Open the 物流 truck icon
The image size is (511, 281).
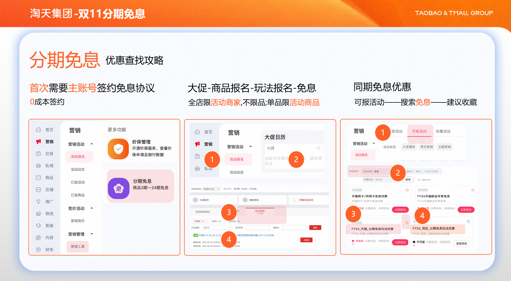(x=38, y=214)
